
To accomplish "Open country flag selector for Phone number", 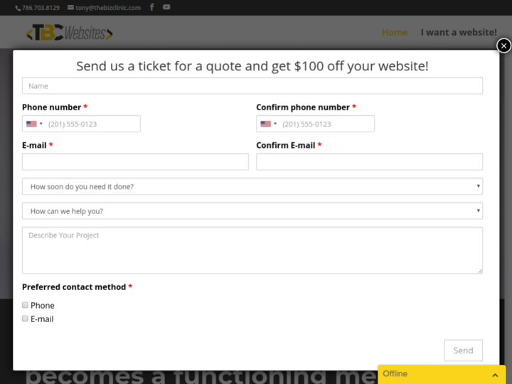I will tap(34, 124).
